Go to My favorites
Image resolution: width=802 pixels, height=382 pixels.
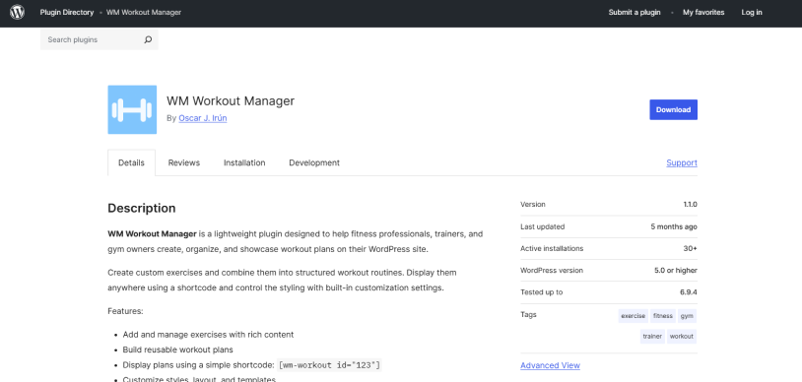[x=703, y=12]
